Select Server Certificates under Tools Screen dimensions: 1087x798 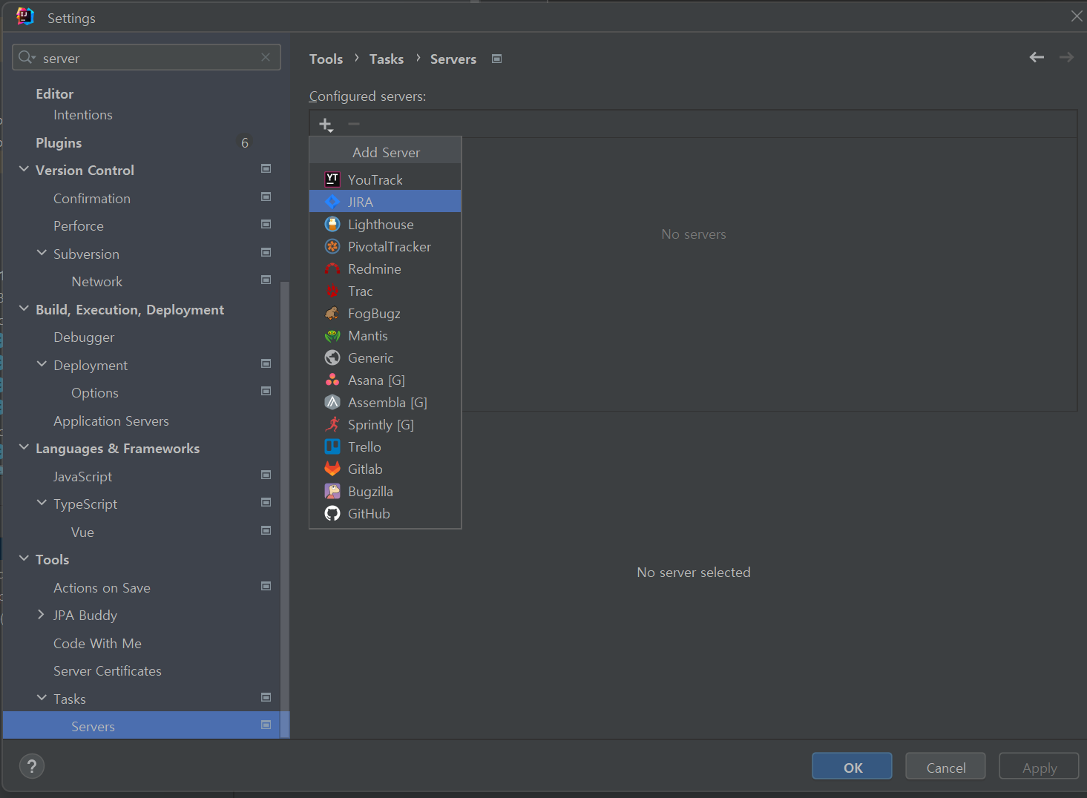point(108,670)
